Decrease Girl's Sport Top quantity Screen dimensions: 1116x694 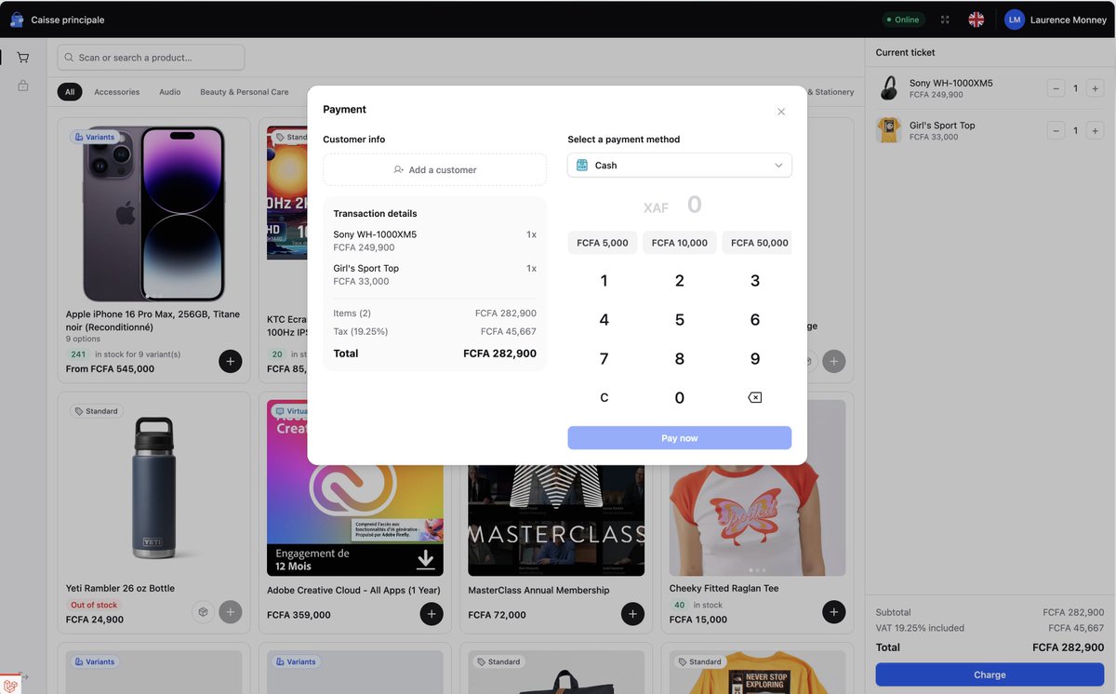coord(1056,130)
